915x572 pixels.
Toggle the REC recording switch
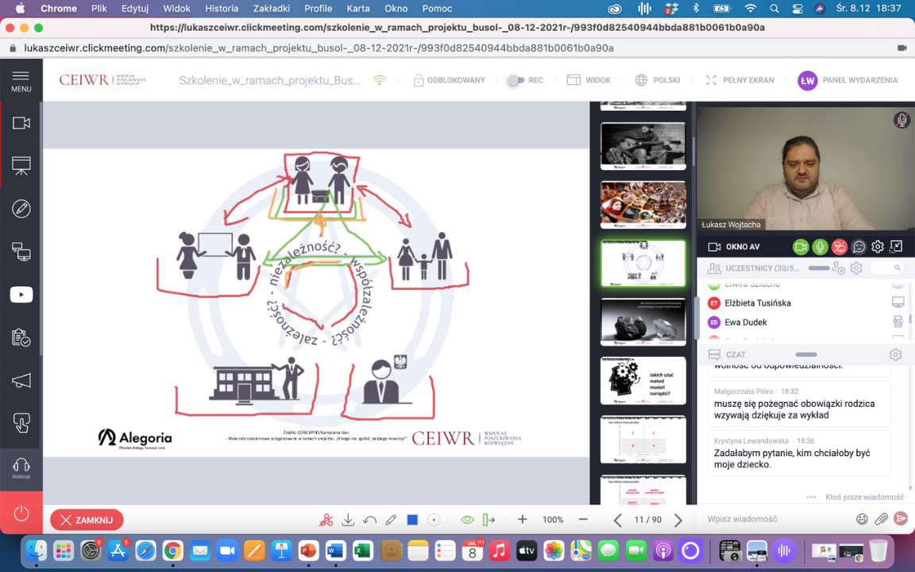click(516, 80)
